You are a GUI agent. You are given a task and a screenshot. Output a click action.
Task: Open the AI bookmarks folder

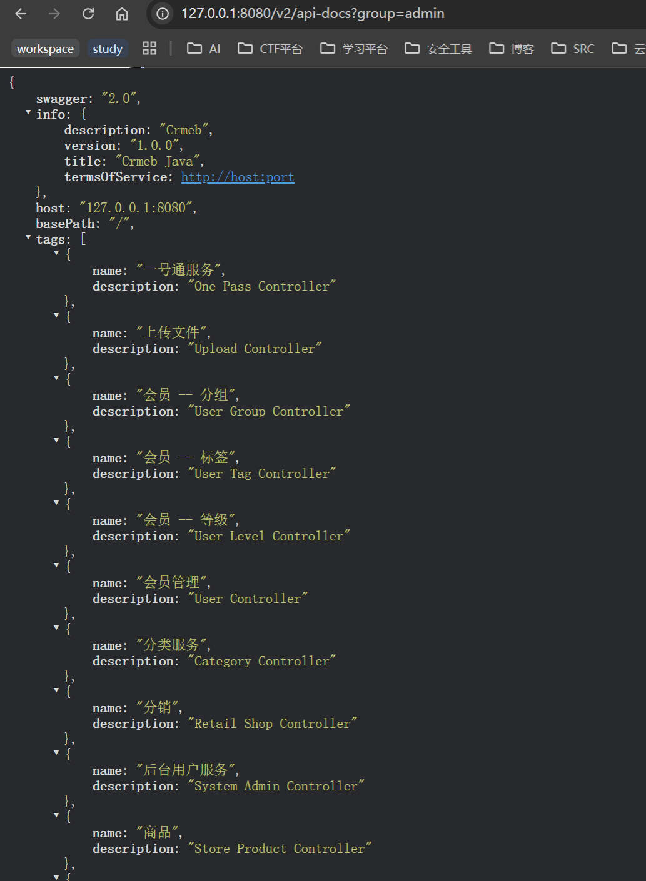point(204,49)
